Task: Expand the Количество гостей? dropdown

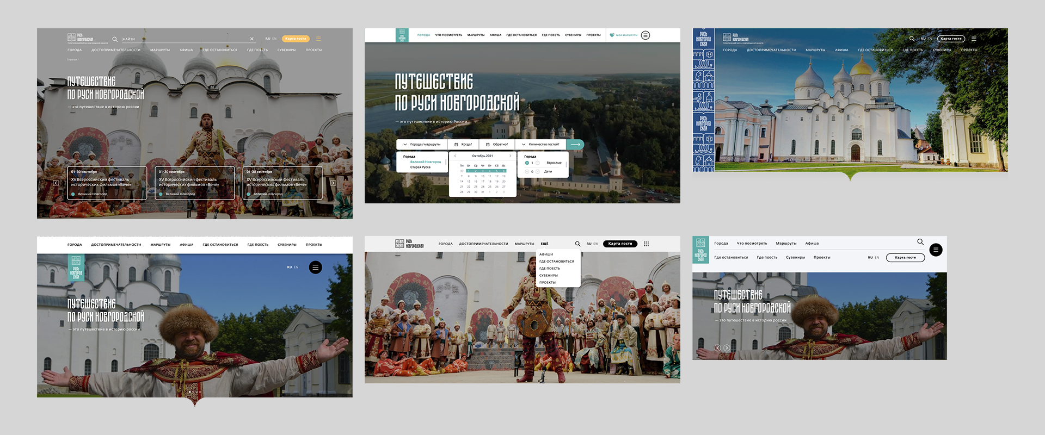Action: 540,145
